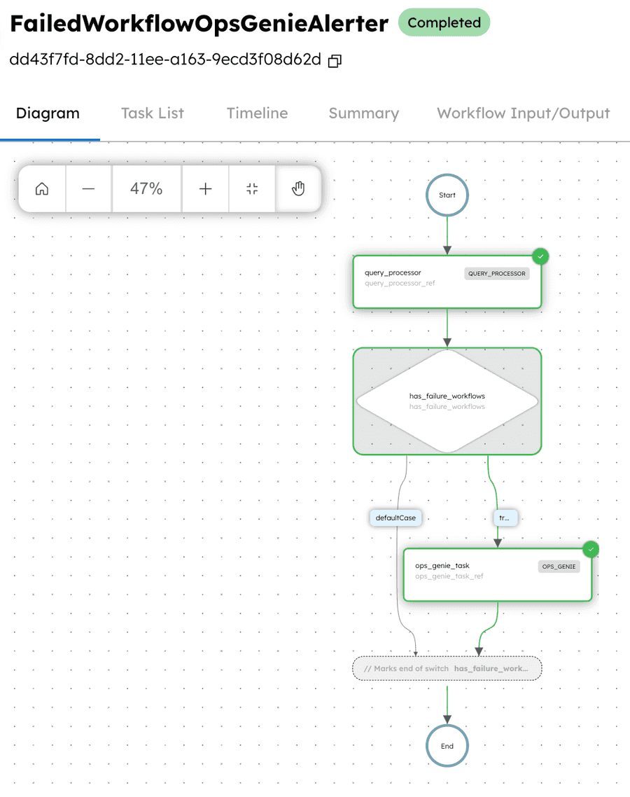Open the Summary tab
Image resolution: width=630 pixels, height=797 pixels.
[364, 113]
